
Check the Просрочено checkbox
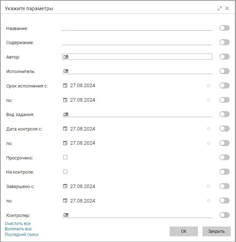pos(65,157)
